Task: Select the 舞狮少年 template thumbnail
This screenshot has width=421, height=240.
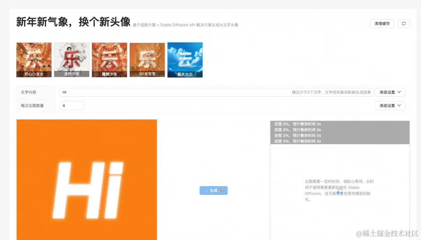Action: pos(109,60)
